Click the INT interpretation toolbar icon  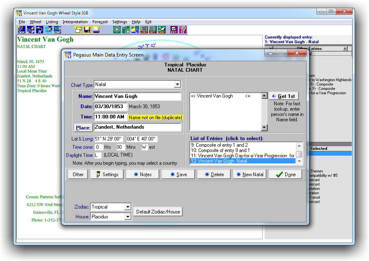(x=153, y=30)
